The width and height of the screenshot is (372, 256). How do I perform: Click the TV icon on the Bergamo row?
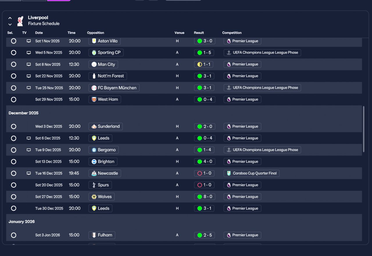tap(29, 150)
